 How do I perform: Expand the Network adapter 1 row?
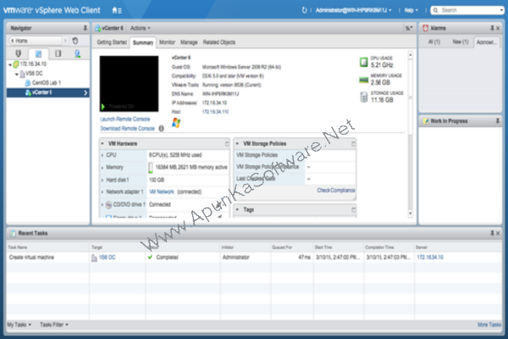(102, 192)
